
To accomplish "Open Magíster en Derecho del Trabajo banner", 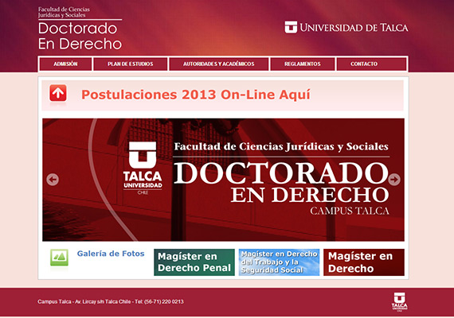I will (279, 262).
